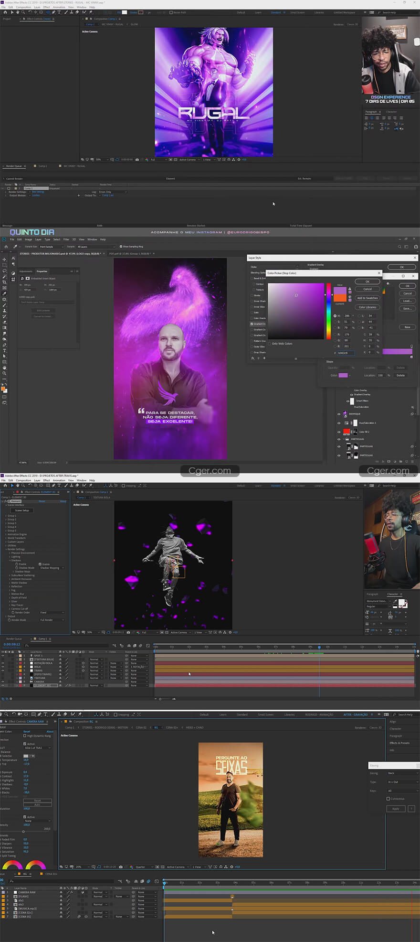Expand the PARTICULAS layer group
The height and width of the screenshot is (942, 420).
(343, 439)
